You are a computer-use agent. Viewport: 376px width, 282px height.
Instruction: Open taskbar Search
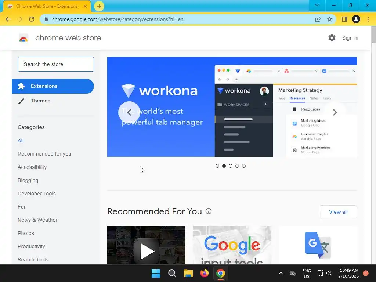(172, 273)
